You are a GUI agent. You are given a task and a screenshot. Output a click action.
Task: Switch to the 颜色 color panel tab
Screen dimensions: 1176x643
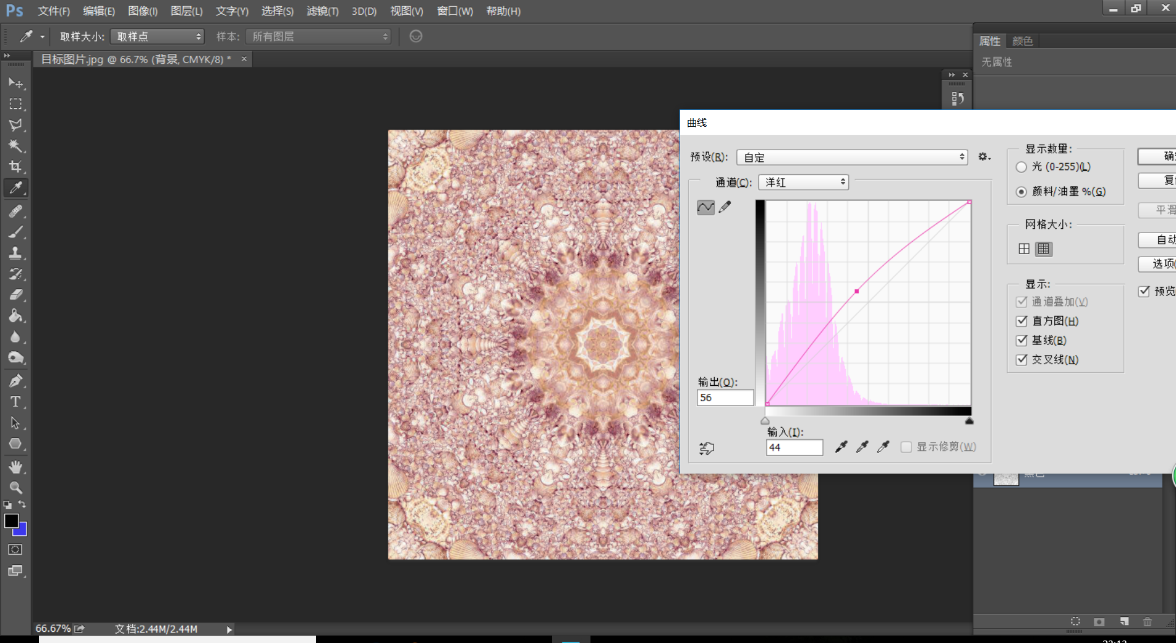[1022, 41]
